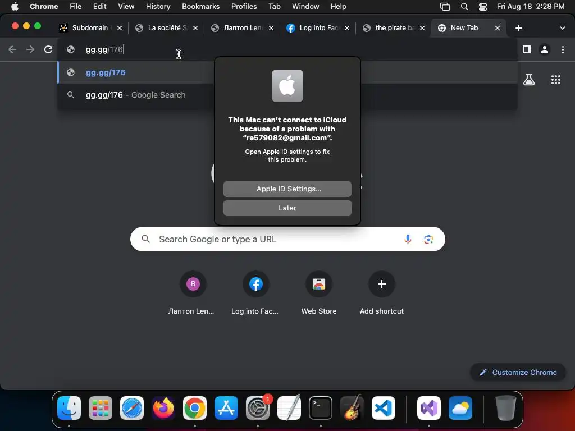
Task: Open the Лаптоп Len shortcut tile
Action: (191, 294)
